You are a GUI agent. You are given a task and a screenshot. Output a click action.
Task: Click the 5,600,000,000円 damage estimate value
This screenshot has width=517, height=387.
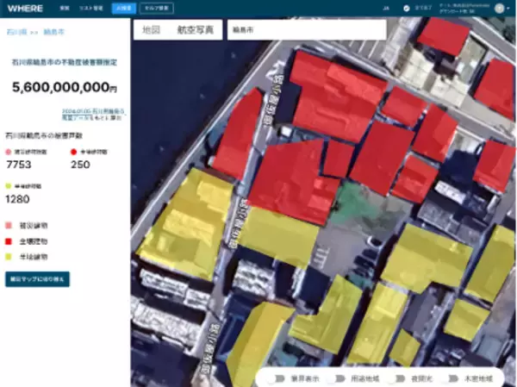coord(65,87)
